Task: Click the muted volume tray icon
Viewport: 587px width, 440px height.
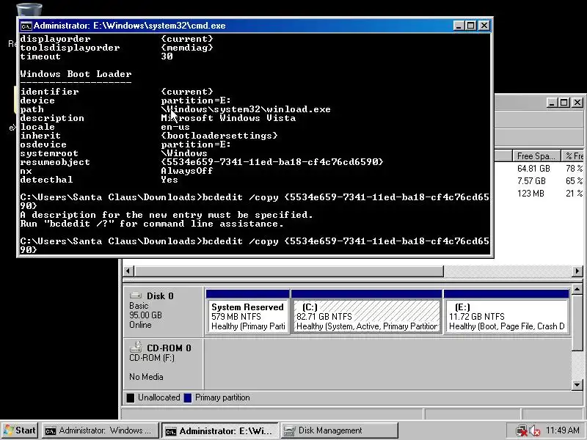Action: (535, 430)
